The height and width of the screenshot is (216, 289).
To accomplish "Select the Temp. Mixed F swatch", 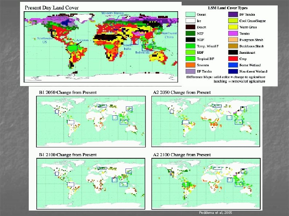I will click(190, 46).
